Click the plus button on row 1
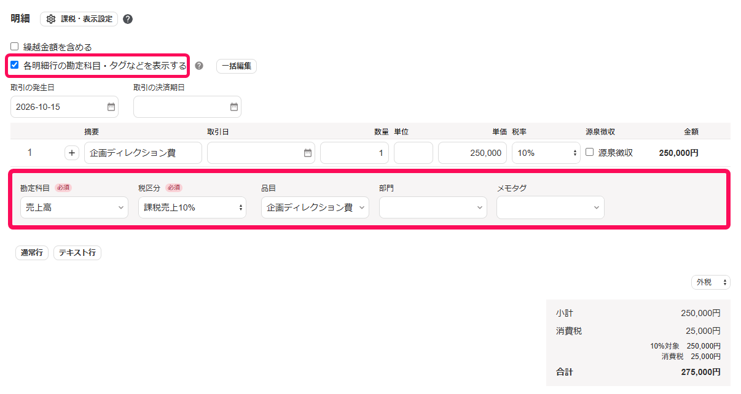 click(x=72, y=153)
